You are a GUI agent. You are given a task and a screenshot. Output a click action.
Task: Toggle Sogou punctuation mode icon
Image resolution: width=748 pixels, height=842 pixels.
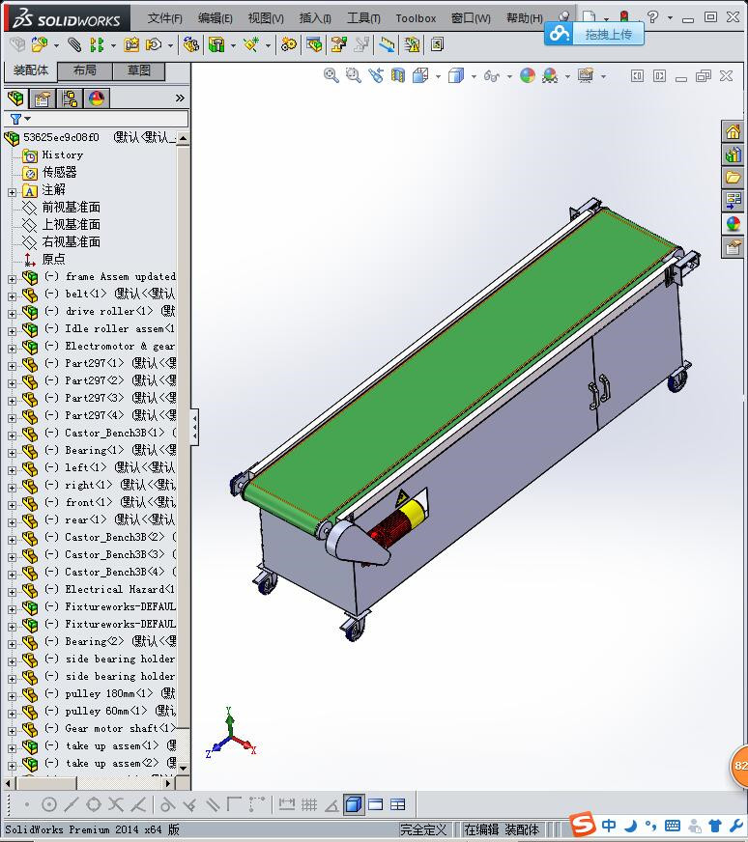click(650, 826)
